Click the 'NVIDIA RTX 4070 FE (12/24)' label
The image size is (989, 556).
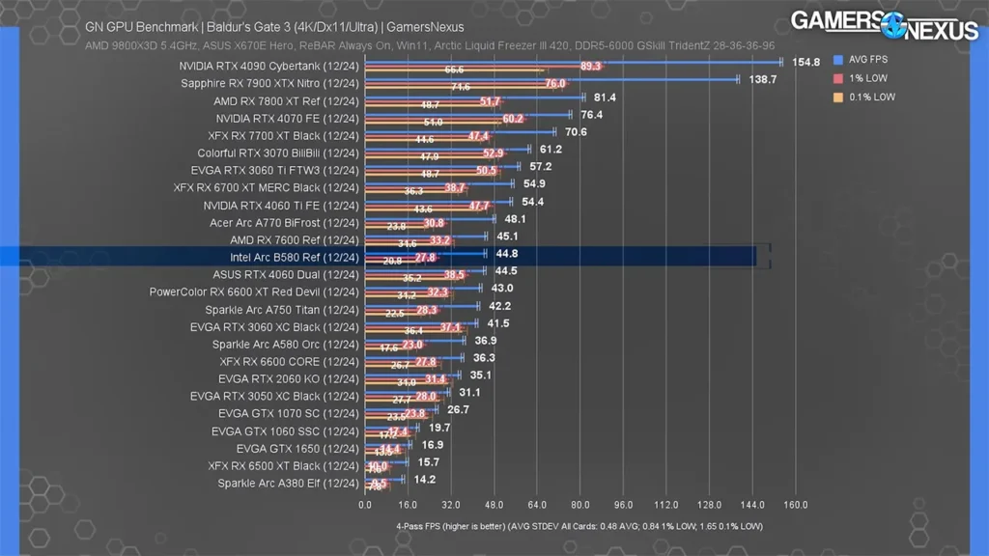[287, 119]
